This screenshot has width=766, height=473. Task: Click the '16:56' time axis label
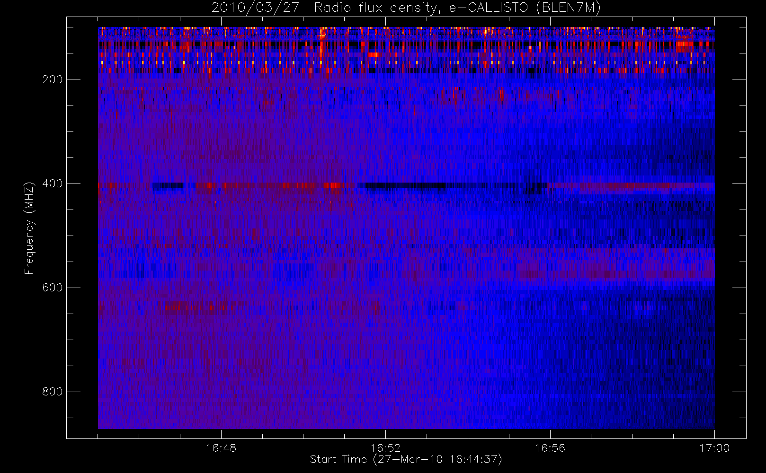pos(550,448)
